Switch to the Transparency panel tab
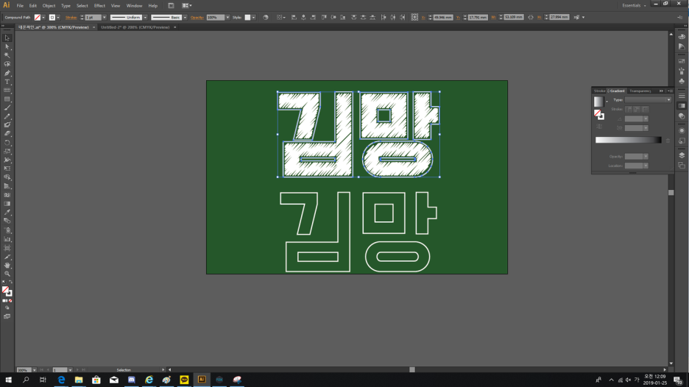 [x=640, y=90]
